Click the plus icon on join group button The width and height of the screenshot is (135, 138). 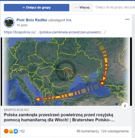pyautogui.click(x=24, y=7)
